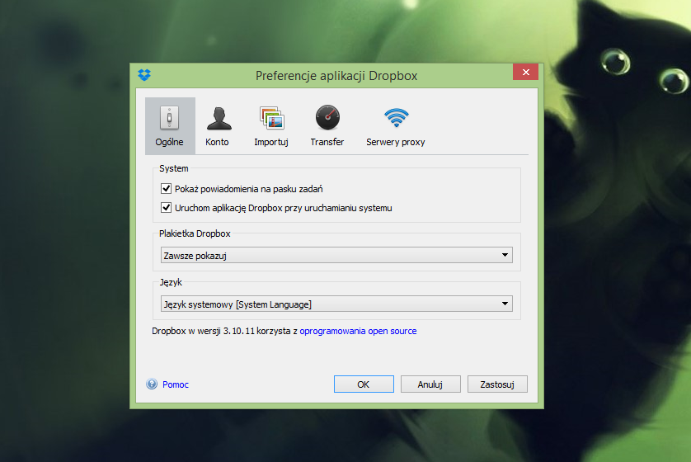Screen dimensions: 691x462
Task: Select the Serwery proxy tab
Action: pyautogui.click(x=396, y=125)
